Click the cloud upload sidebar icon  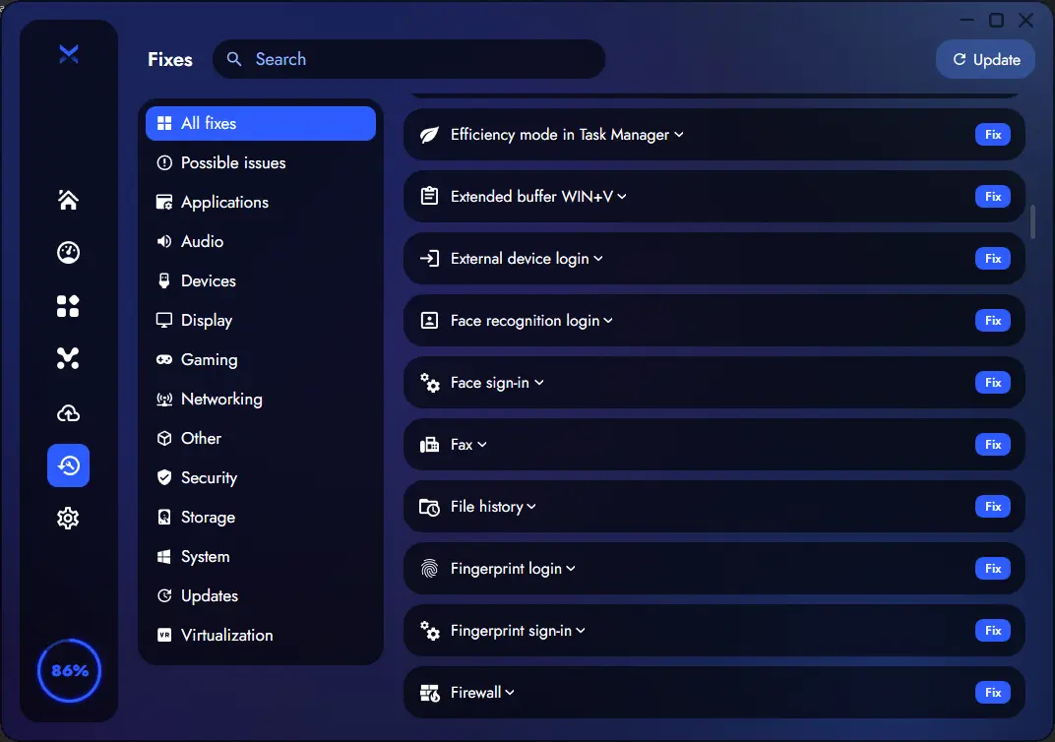(68, 412)
